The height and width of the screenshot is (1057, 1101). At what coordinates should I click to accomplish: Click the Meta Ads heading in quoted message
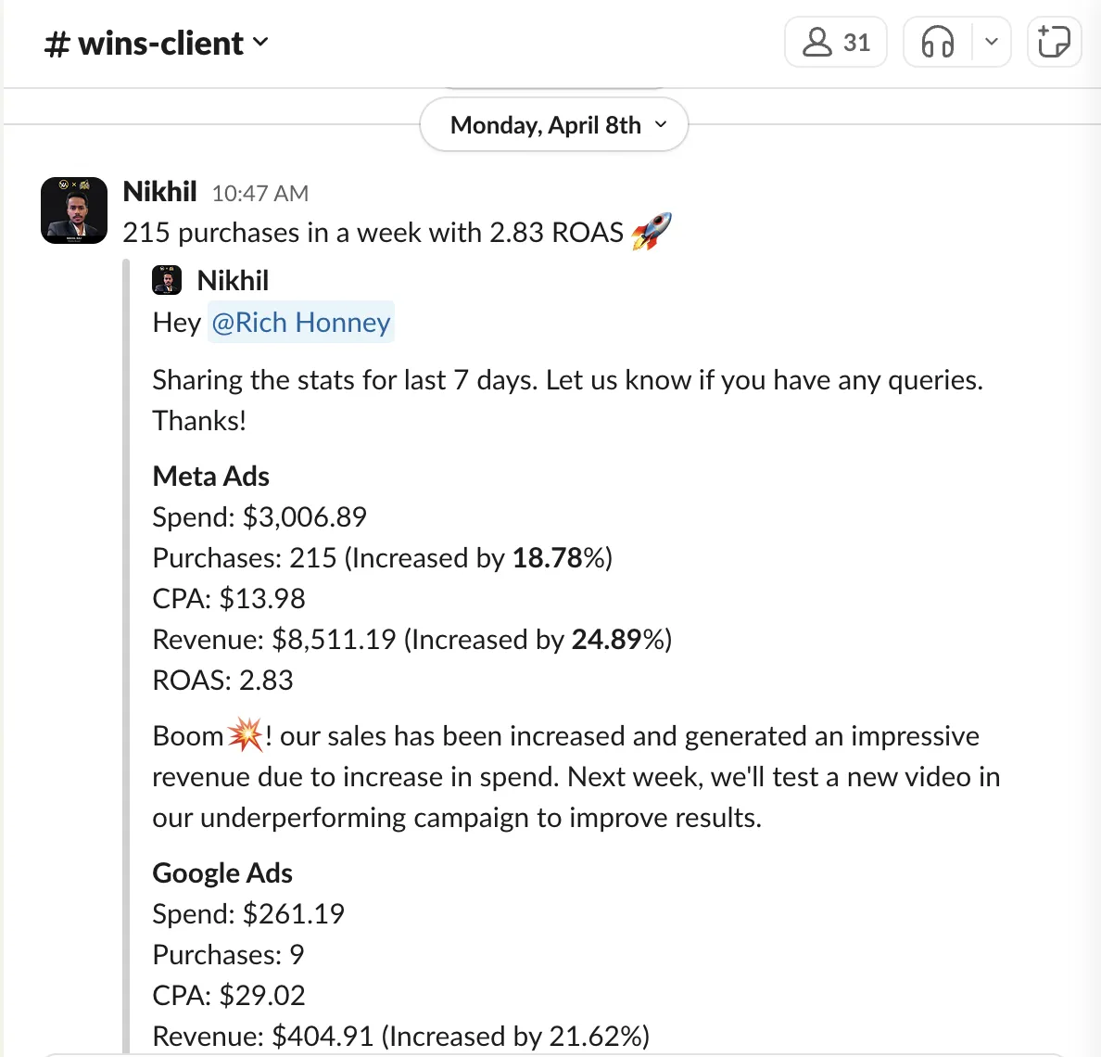[210, 477]
